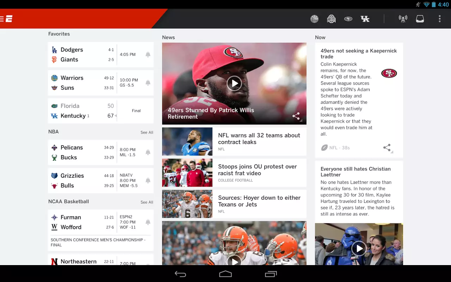Share the Patrick Willis retirement story
451x282 pixels.
296,116
